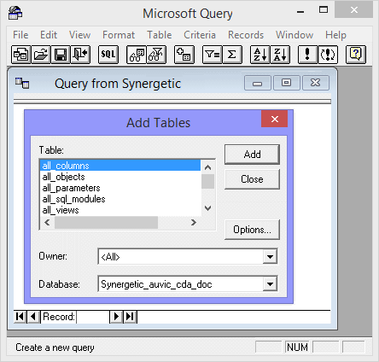Open the Table menu

[160, 35]
